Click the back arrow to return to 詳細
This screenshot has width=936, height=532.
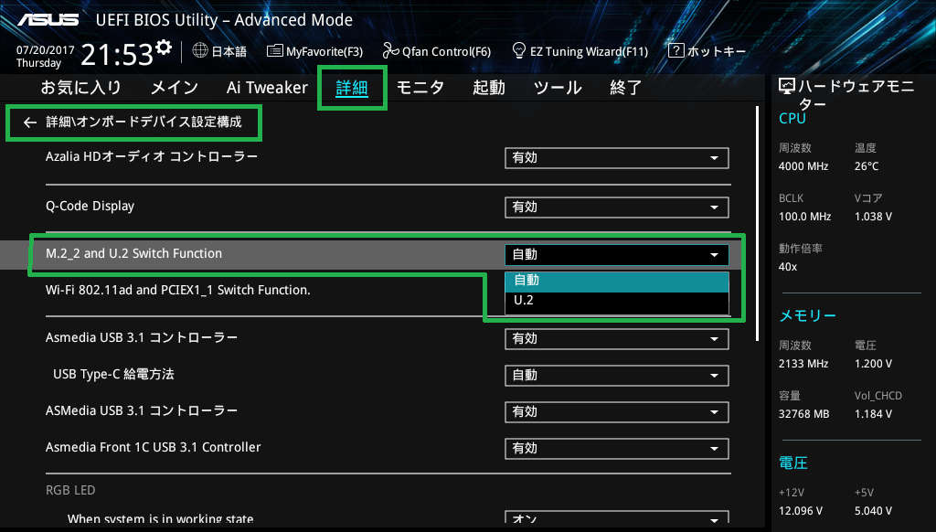(30, 122)
